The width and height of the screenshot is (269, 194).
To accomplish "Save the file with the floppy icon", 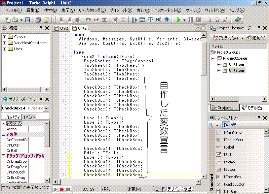I will point(28,20).
